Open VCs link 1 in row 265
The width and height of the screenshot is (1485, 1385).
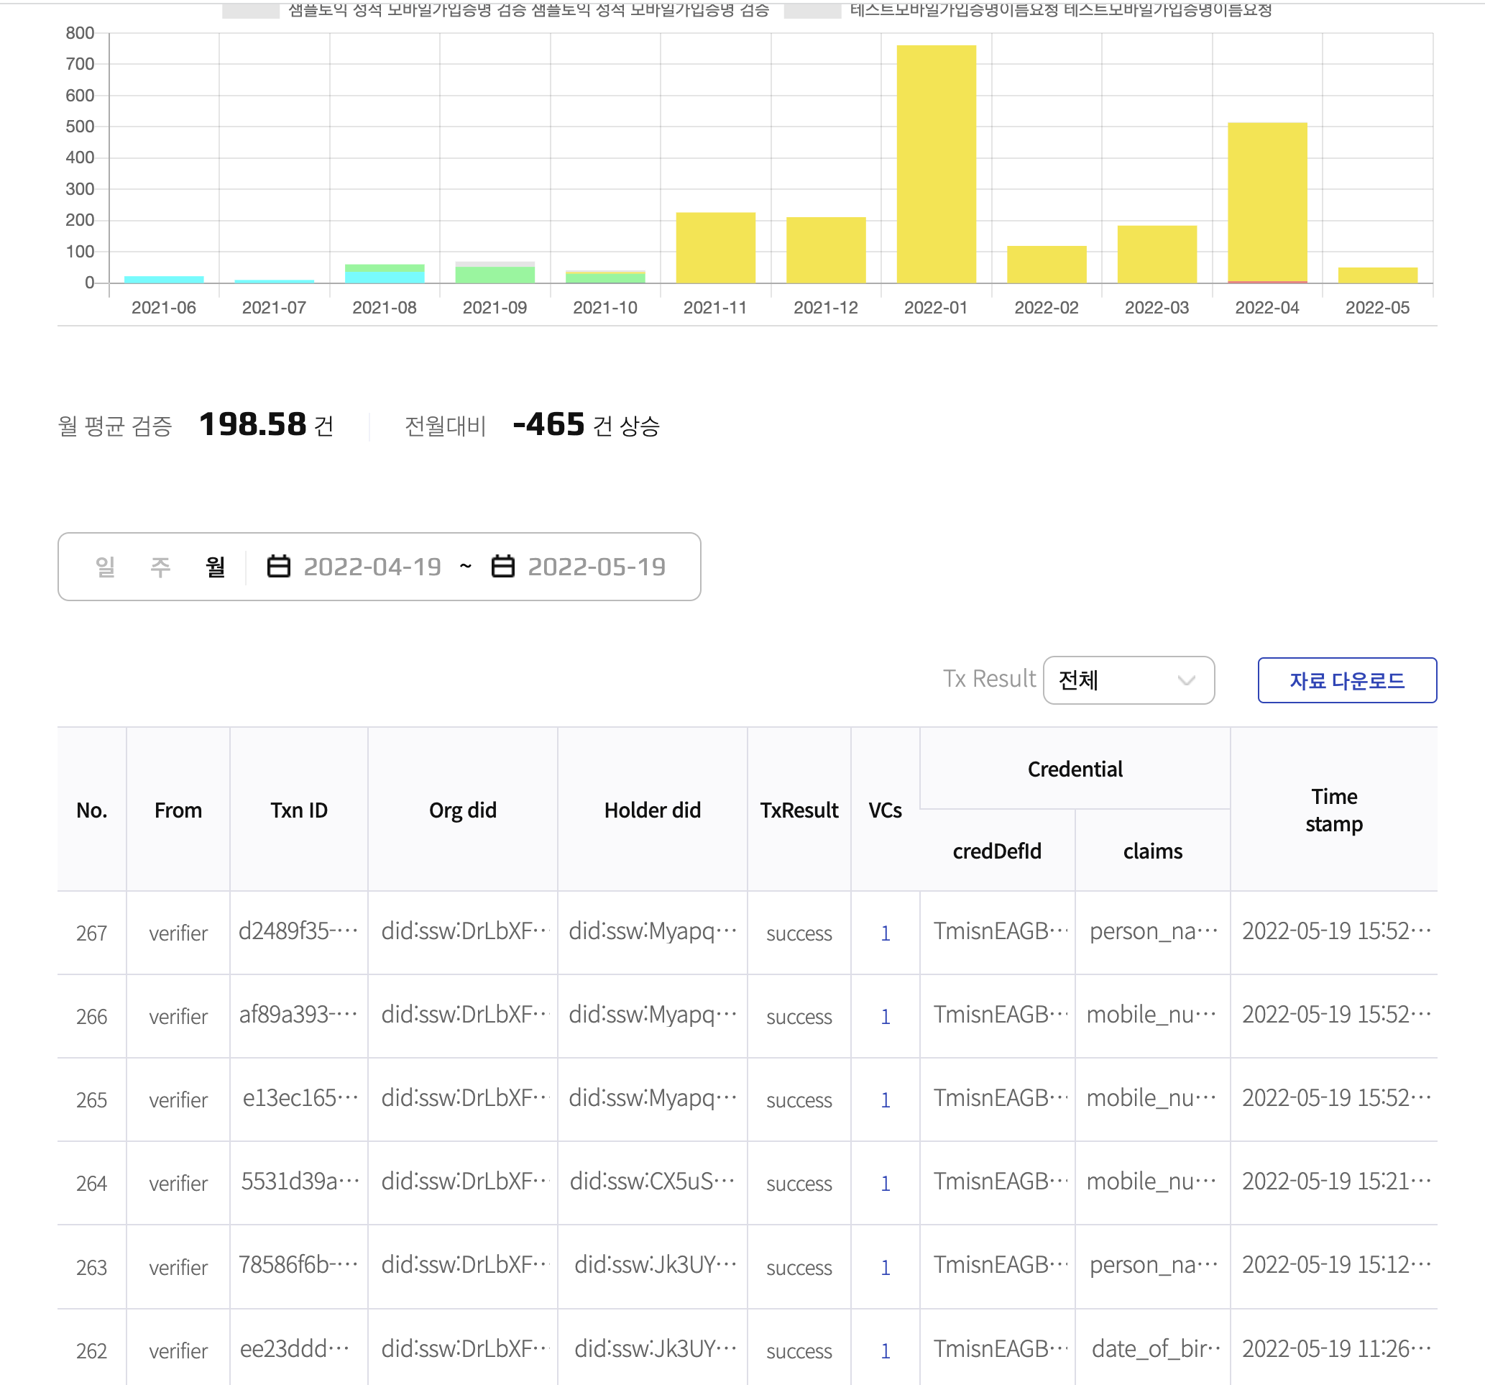(x=885, y=1100)
